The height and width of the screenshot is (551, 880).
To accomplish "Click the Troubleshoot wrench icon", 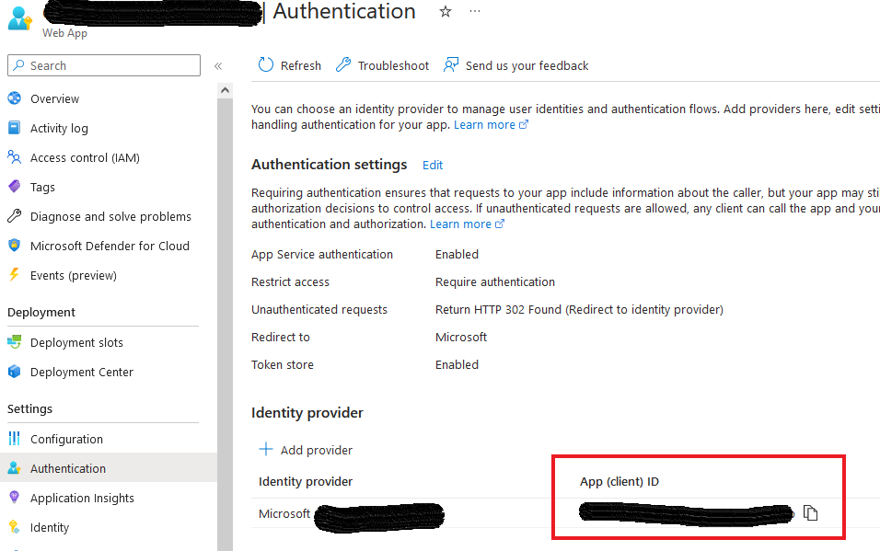I will 343,65.
